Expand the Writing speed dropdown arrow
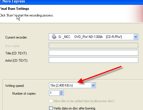 pos(93,85)
